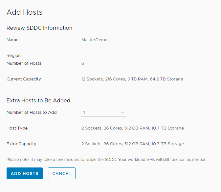Click the Extra Hosts to Be Added heading
This screenshot has height=192, width=221.
coord(38,100)
